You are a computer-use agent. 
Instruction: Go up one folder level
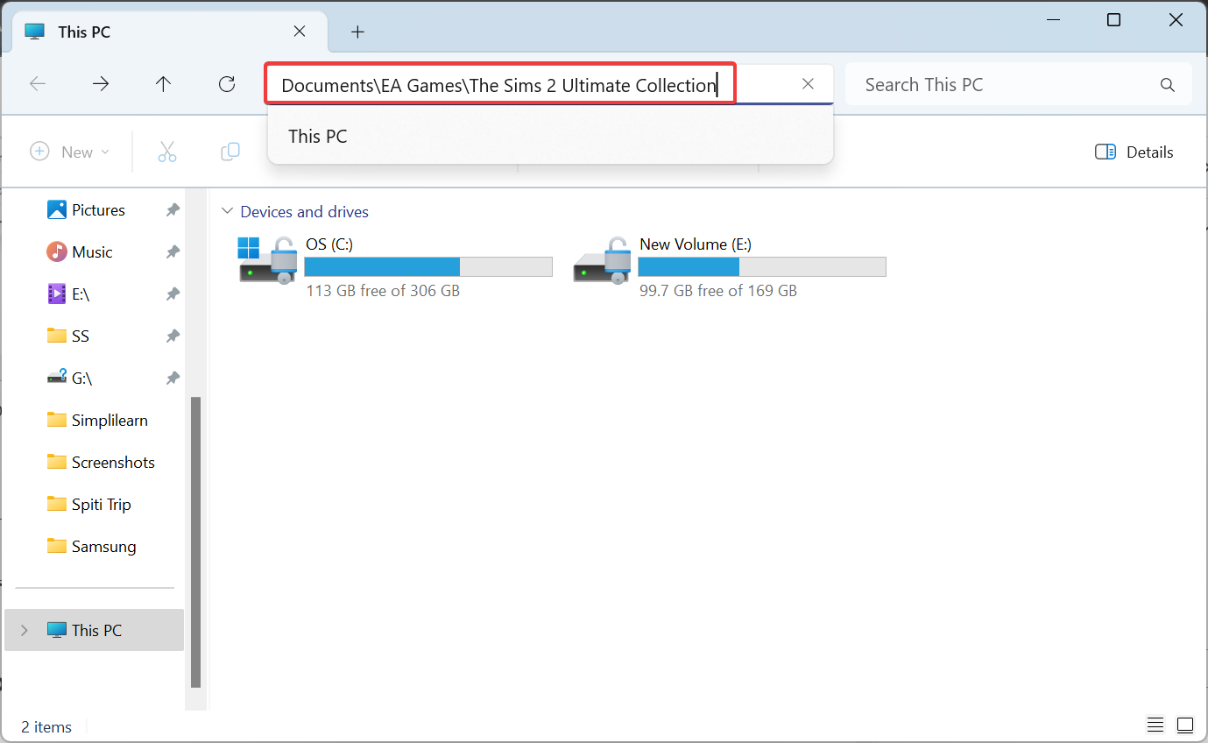click(x=163, y=84)
